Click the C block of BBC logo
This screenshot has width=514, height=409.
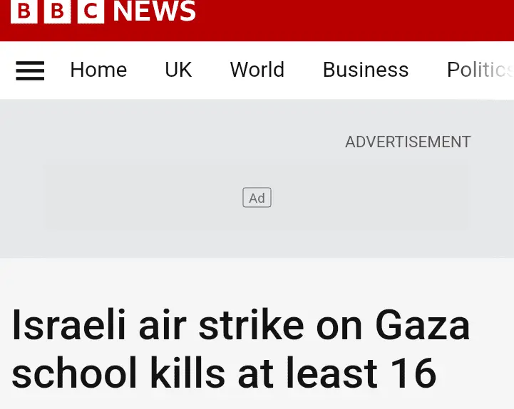coord(91,11)
